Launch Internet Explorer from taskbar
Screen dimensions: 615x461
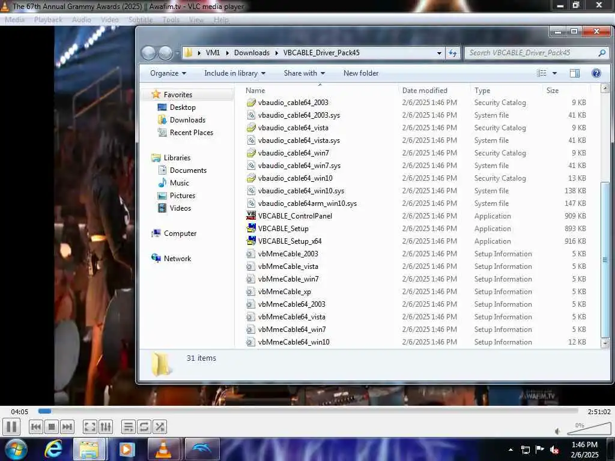coord(53,449)
